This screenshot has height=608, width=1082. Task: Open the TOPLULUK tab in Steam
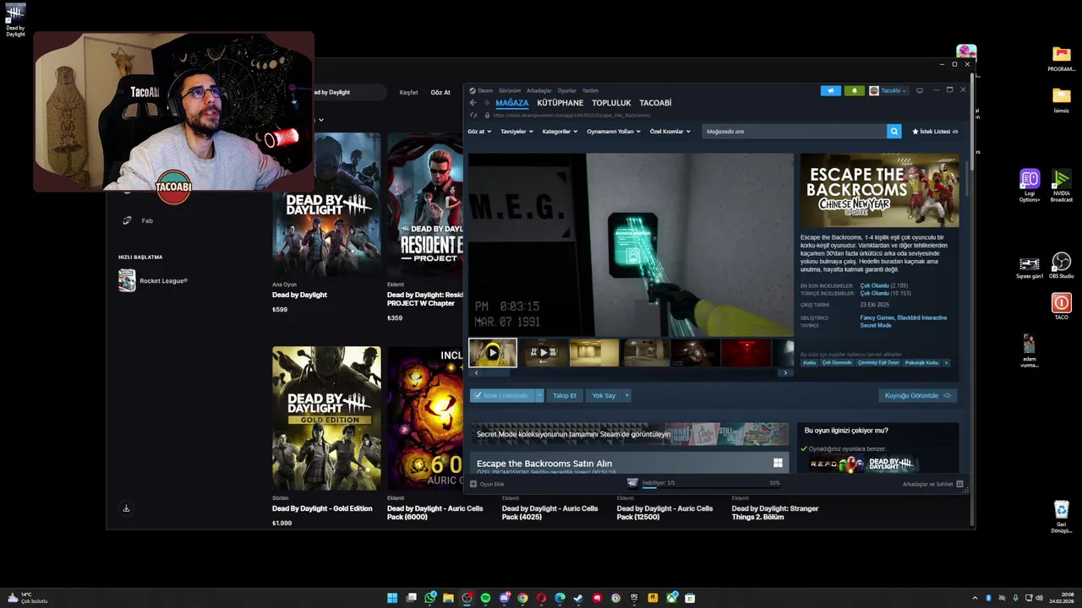[611, 103]
